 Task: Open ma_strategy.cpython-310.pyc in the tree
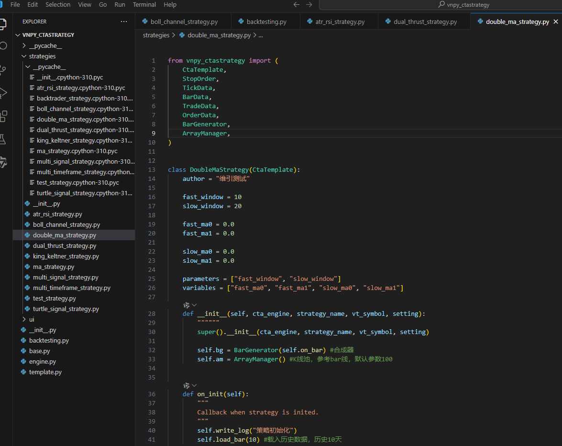[x=77, y=151]
